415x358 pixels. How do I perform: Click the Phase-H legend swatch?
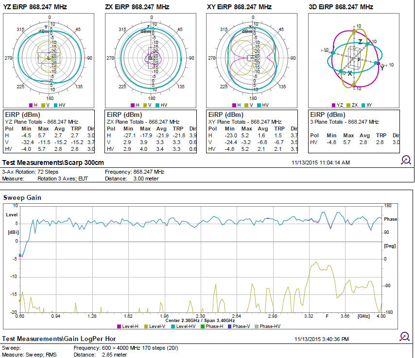coord(203,326)
